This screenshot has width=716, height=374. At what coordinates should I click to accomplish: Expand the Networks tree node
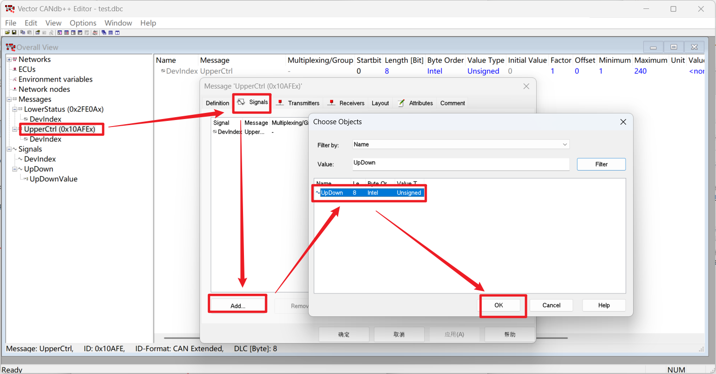pyautogui.click(x=9, y=60)
